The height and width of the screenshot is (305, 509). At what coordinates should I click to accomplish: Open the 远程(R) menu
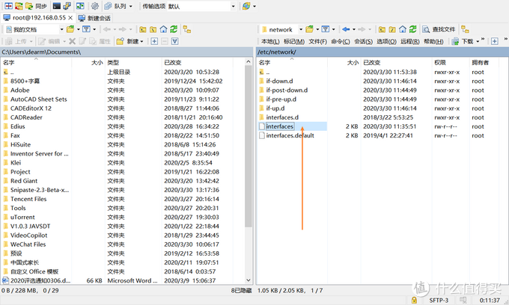(x=410, y=41)
